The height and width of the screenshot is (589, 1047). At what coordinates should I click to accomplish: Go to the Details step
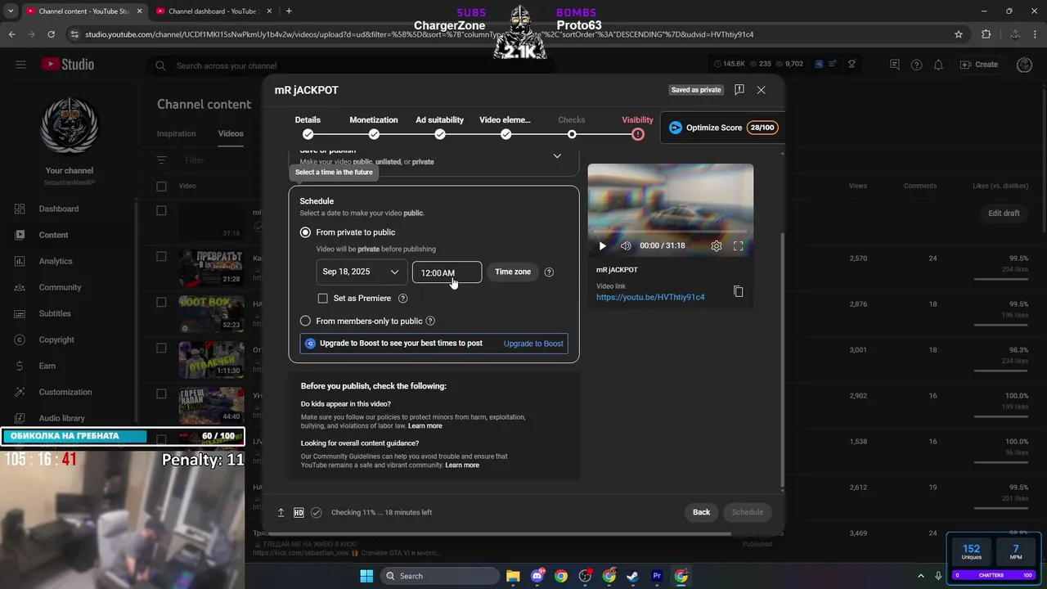[x=308, y=126]
